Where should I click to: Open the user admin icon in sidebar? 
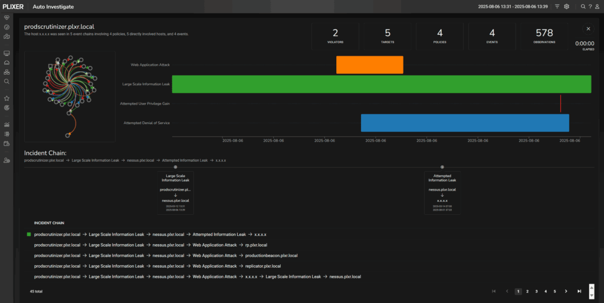(6, 161)
